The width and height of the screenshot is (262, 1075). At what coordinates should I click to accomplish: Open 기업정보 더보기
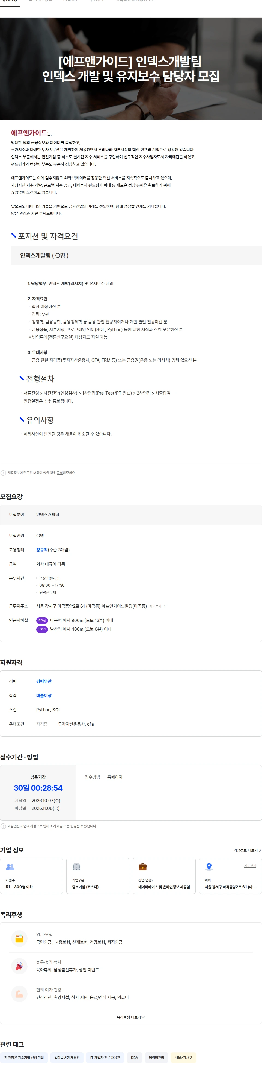coord(247,850)
